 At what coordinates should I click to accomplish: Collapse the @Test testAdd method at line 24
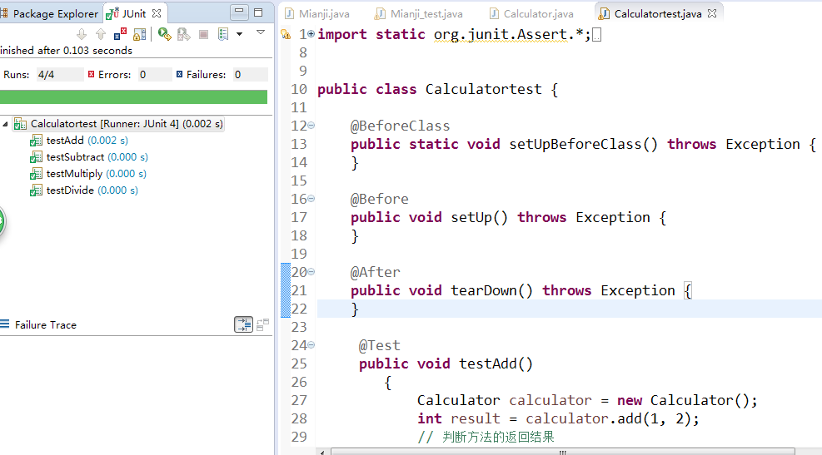coord(311,345)
